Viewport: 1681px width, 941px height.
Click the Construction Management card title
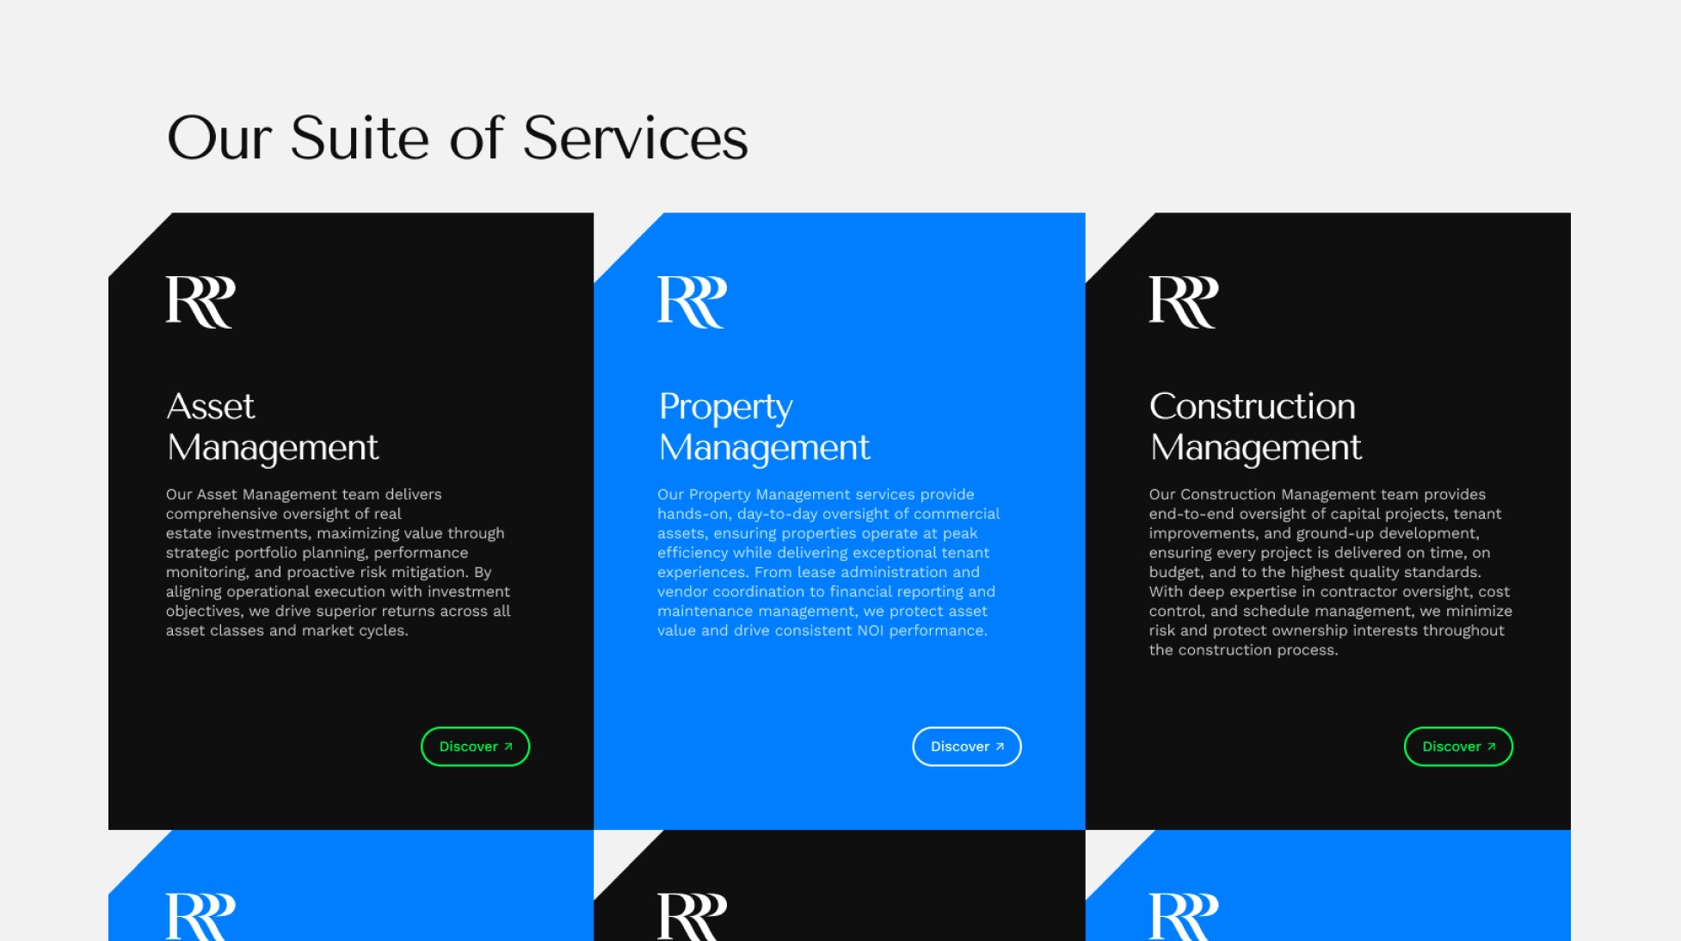pos(1255,427)
